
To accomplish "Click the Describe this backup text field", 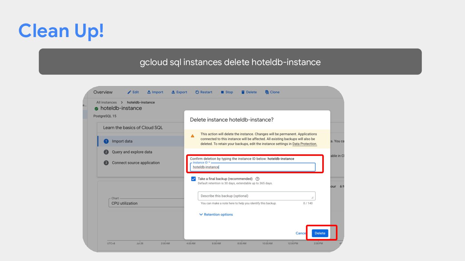I will [x=256, y=196].
